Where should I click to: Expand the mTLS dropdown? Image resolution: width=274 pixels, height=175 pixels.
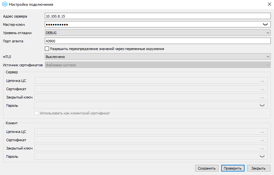tap(157, 56)
